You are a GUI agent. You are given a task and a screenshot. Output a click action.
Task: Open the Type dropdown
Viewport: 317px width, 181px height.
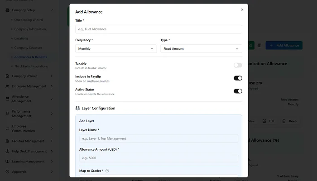201,48
